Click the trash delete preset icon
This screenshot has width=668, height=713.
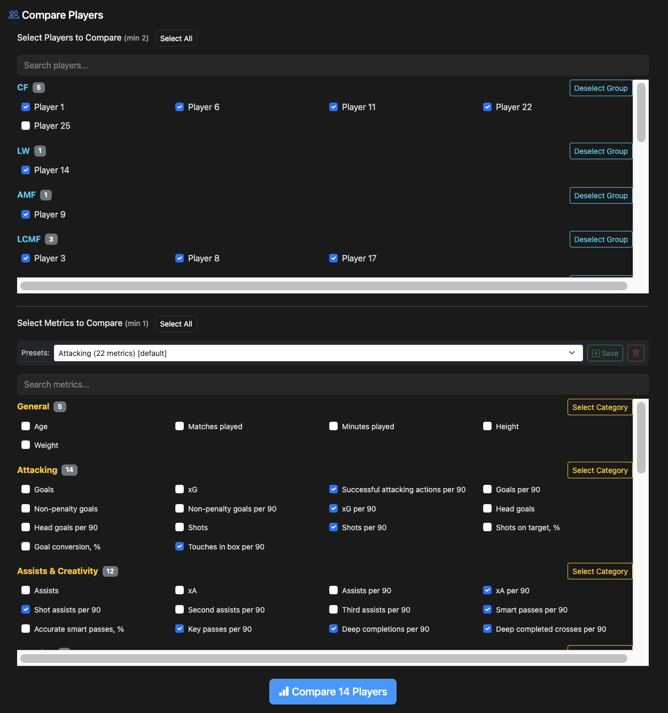635,353
